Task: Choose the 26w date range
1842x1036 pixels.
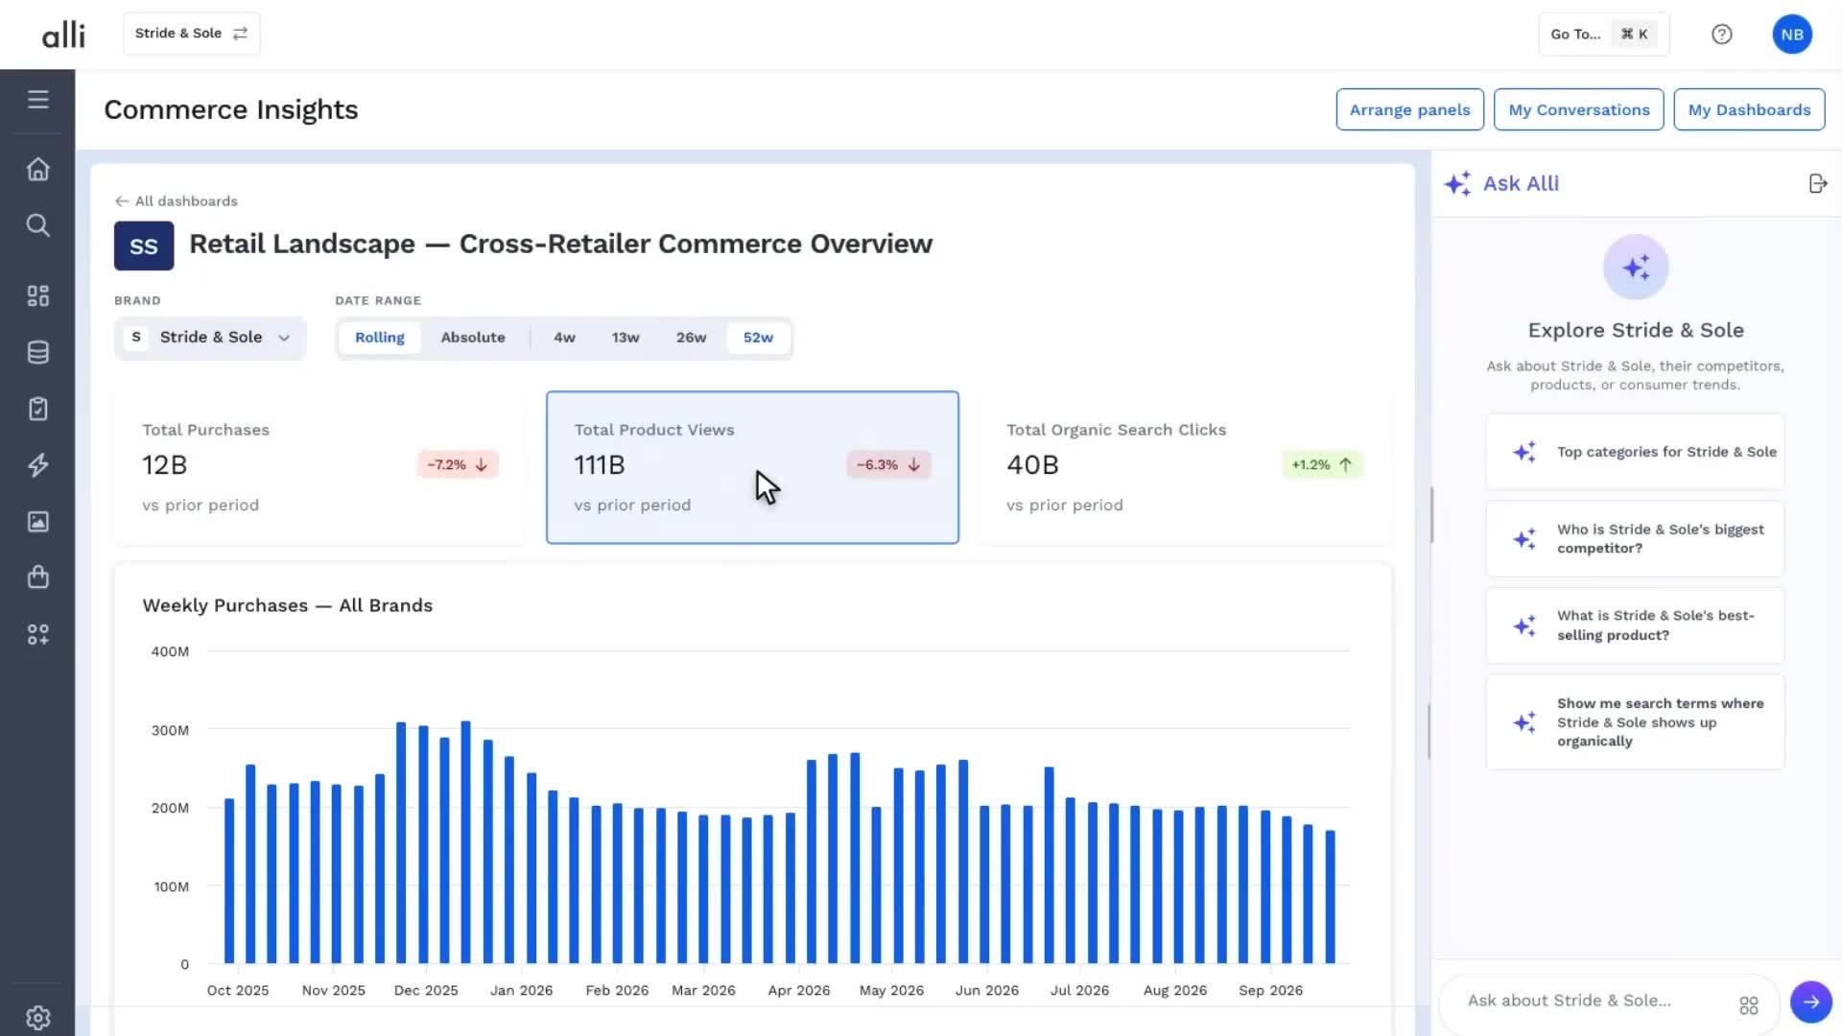Action: [x=691, y=338]
